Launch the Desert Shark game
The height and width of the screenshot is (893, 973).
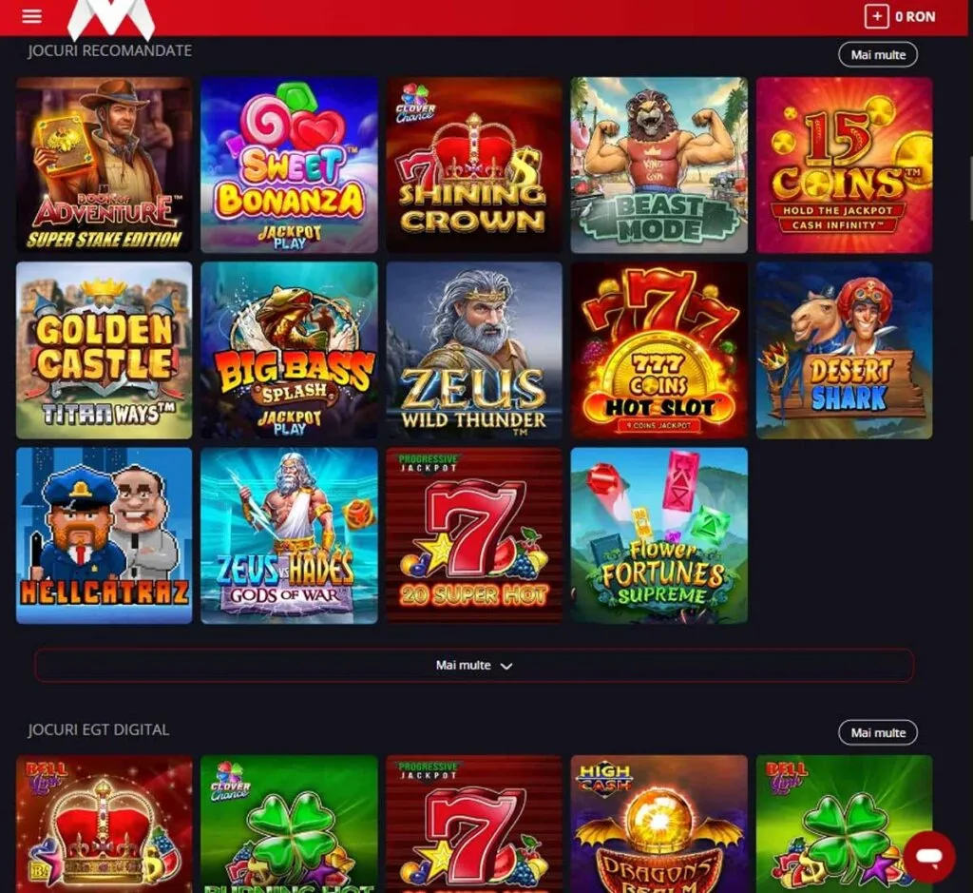tap(844, 350)
